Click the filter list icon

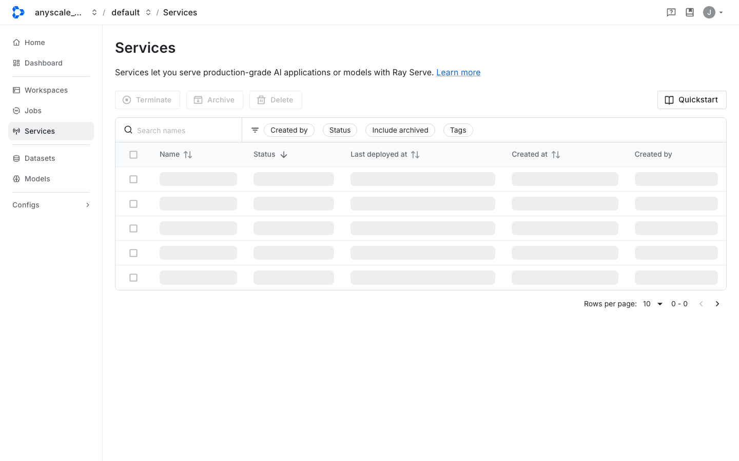click(x=255, y=130)
